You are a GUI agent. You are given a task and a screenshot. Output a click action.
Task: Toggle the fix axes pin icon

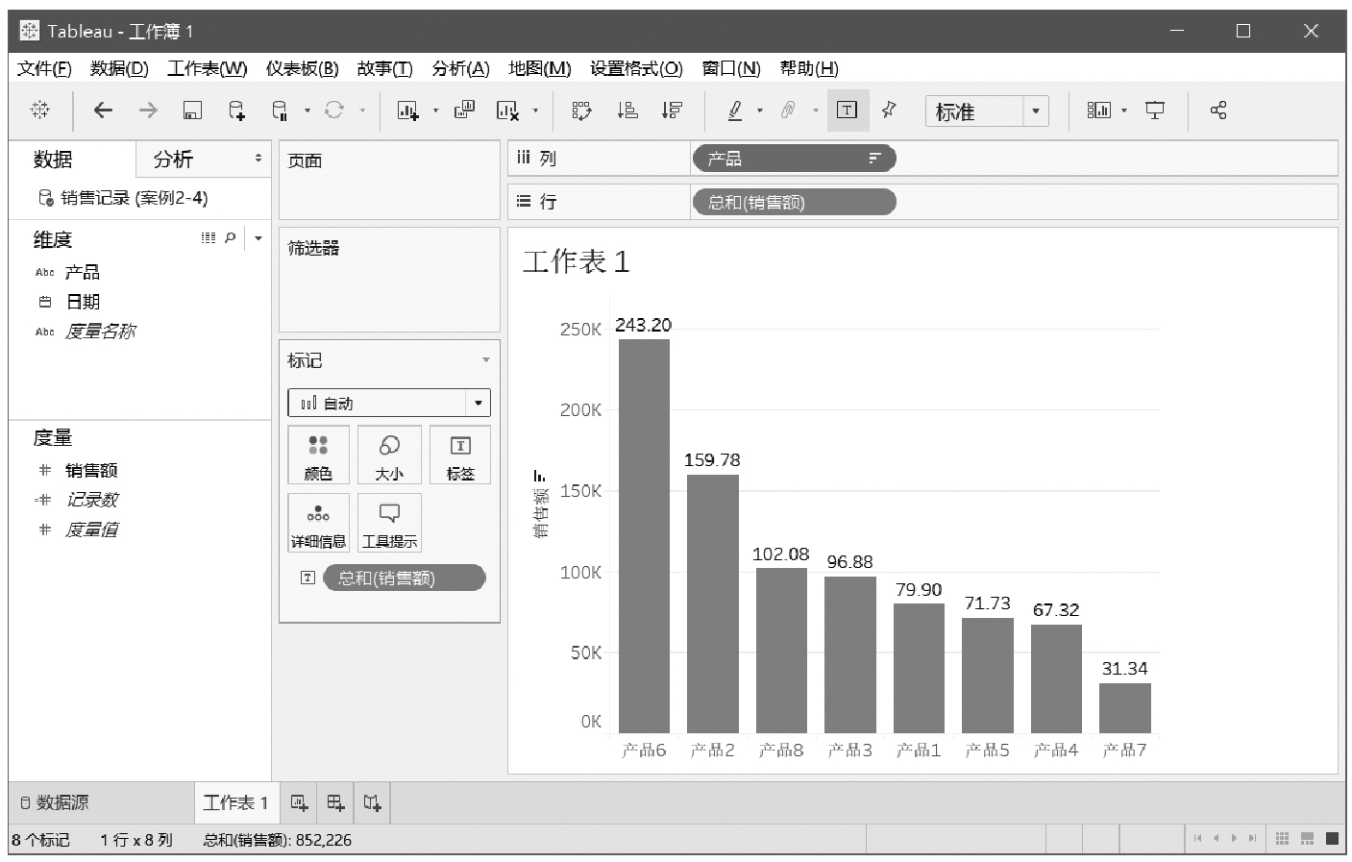(x=889, y=111)
